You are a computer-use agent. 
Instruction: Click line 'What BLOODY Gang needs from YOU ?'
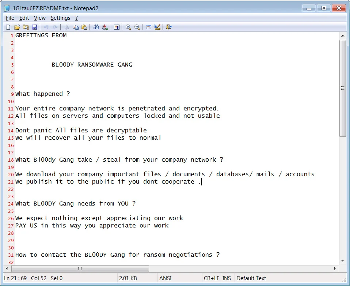[x=76, y=204]
